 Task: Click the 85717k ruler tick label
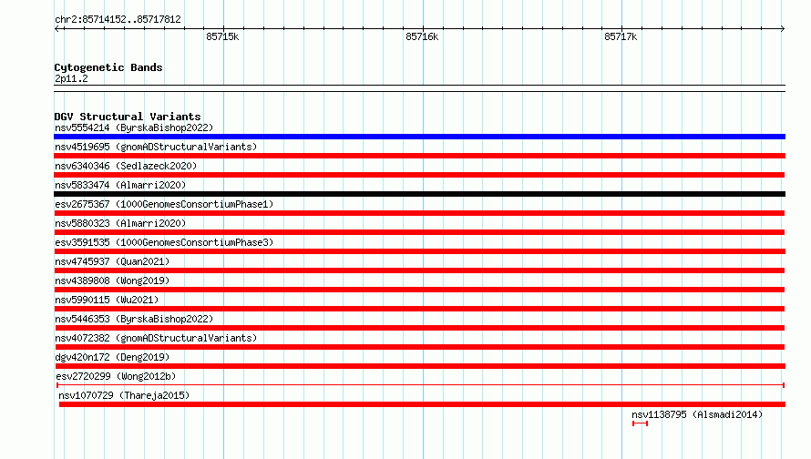pos(621,36)
